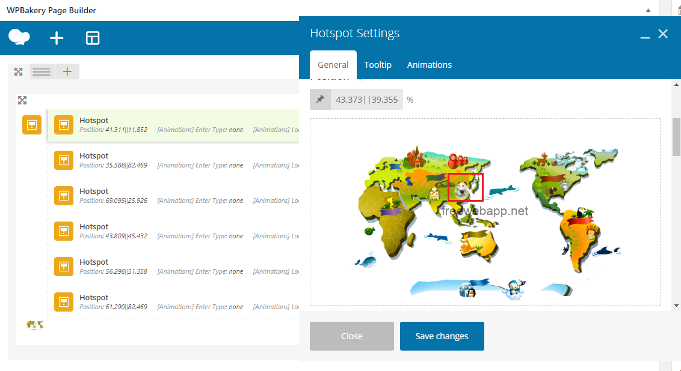Screen dimensions: 681x371
Task: Collapse the WPBakery Page Builder panel arrow
Action: [648, 10]
